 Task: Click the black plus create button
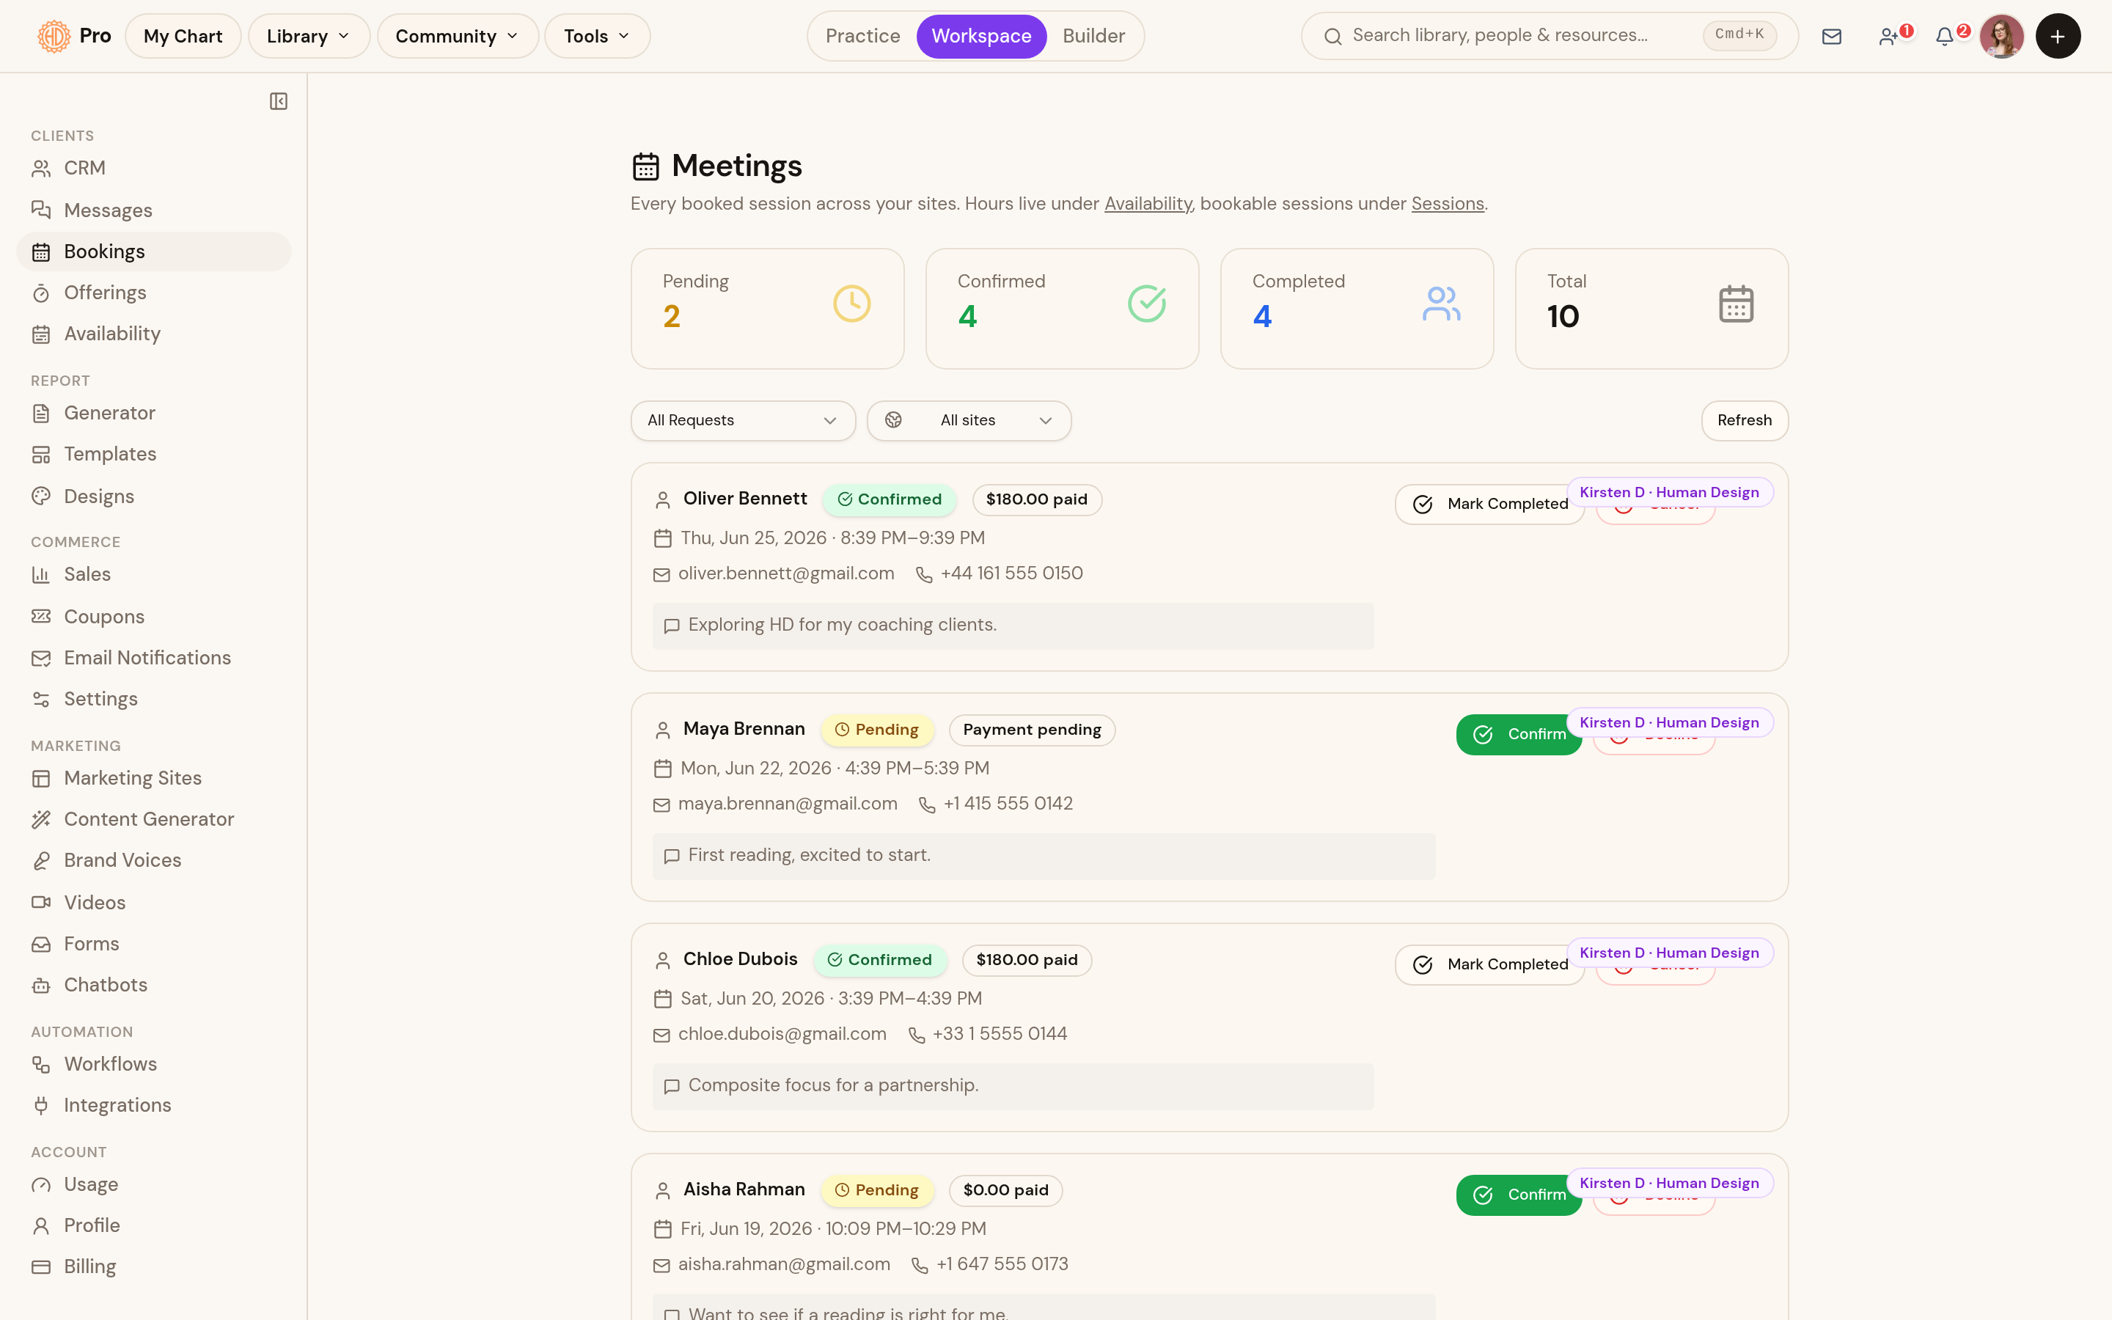point(2057,36)
